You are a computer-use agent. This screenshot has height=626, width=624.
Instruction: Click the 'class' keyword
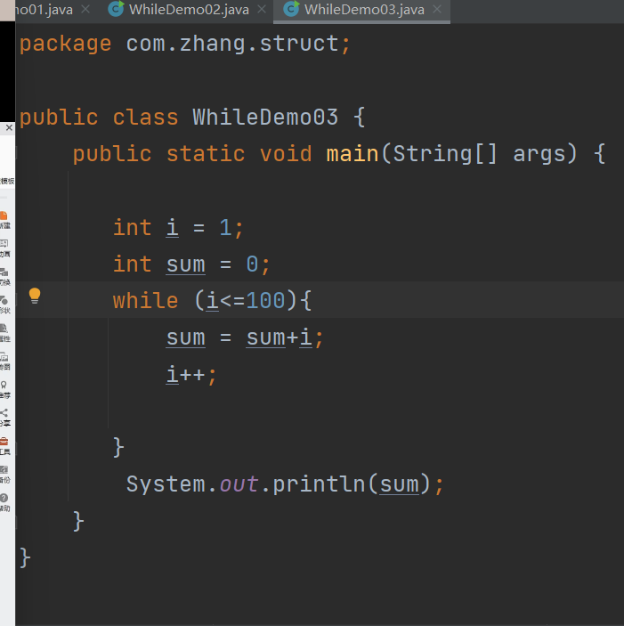[x=145, y=117]
